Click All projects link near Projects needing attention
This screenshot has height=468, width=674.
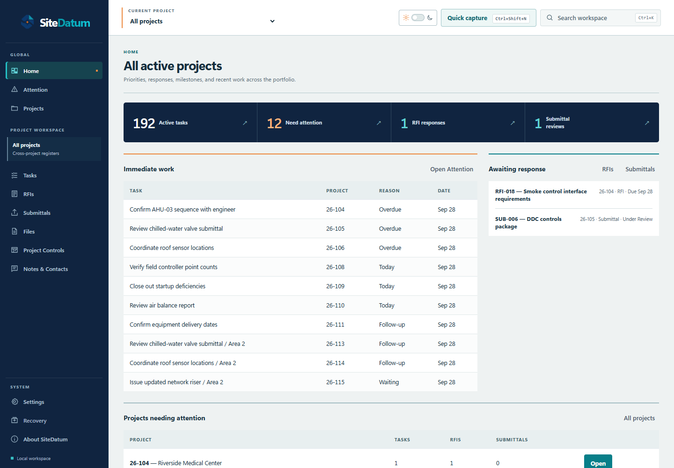(639, 418)
